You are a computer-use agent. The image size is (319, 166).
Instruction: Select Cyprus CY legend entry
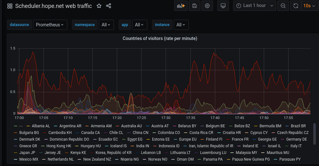(259, 133)
